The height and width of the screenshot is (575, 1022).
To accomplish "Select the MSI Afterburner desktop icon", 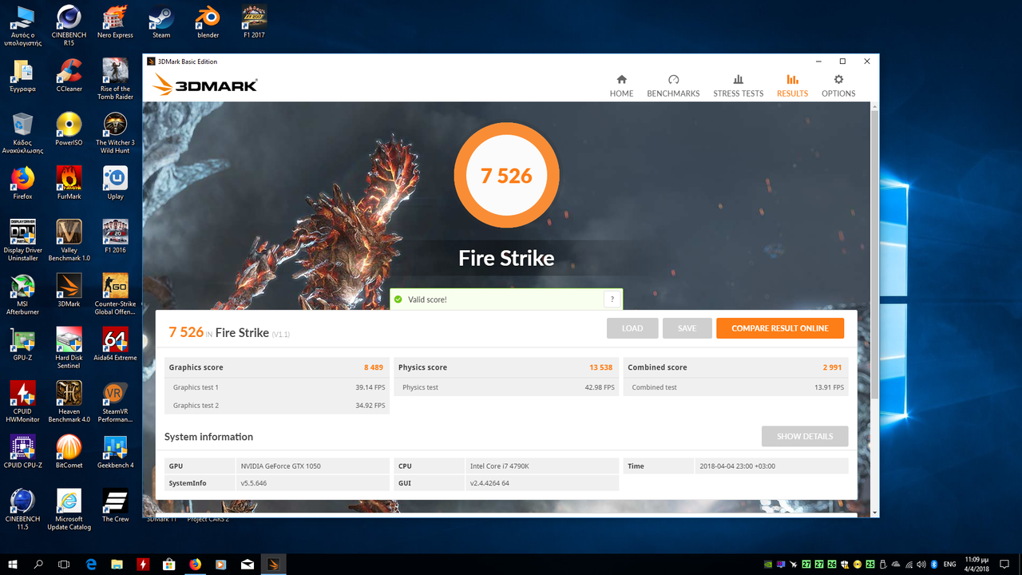I will coord(22,294).
